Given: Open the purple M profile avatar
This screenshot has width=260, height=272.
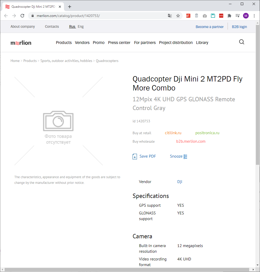Looking at the screenshot, I should [x=246, y=16].
